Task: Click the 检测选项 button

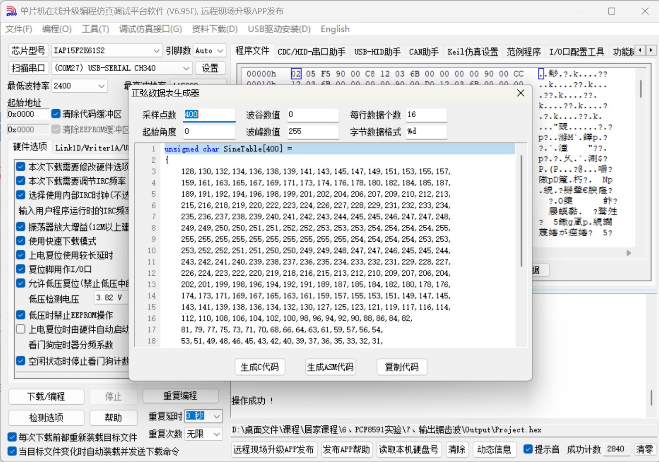Action: [46, 417]
